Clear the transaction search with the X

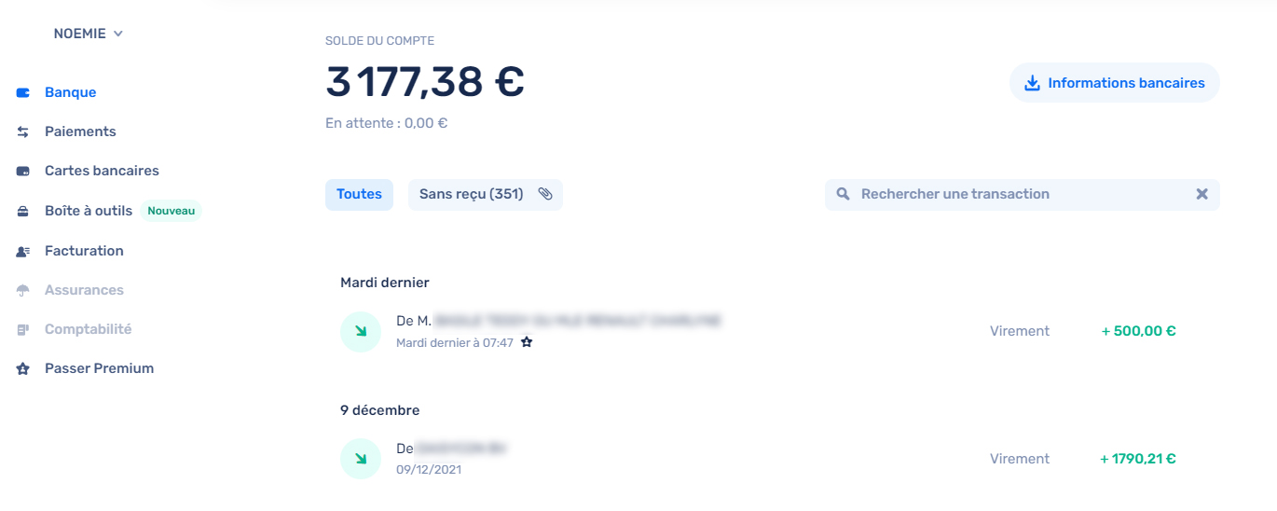pos(1201,194)
